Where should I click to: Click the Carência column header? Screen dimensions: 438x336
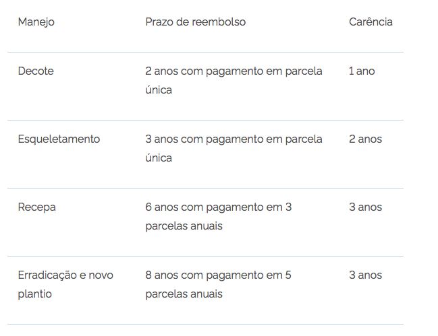click(x=371, y=22)
